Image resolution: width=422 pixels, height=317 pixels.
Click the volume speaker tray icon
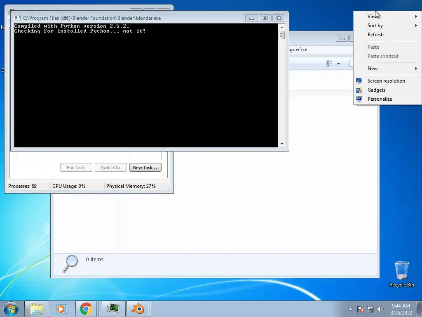coord(380,309)
